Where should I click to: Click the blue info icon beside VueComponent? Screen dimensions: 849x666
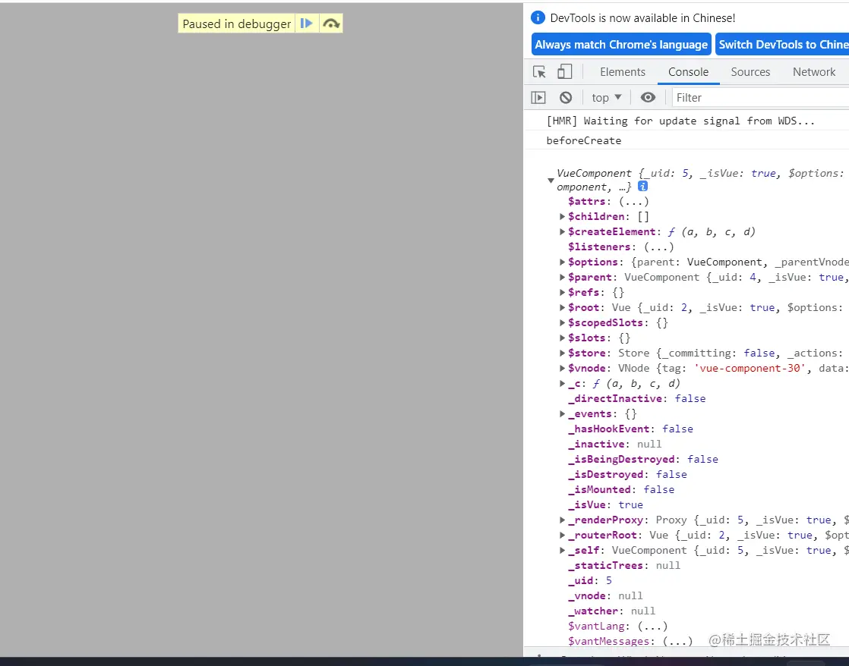coord(642,186)
